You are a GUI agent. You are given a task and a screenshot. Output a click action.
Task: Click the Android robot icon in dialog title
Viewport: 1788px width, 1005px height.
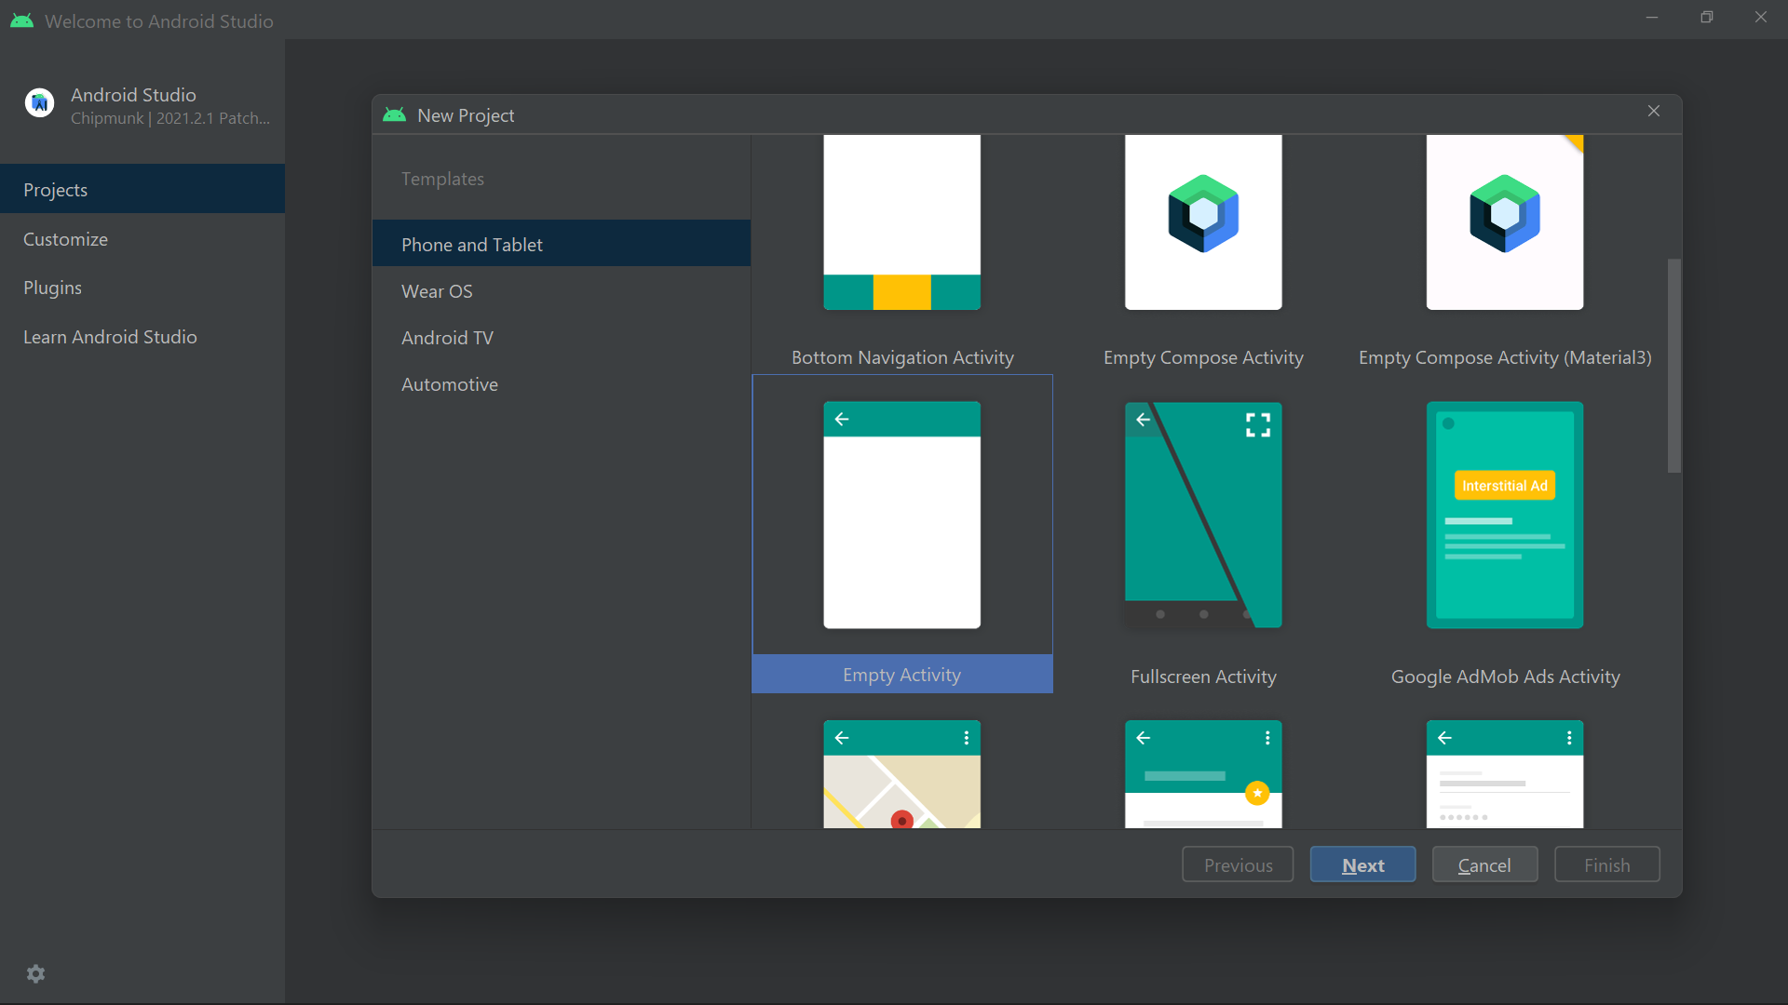pos(394,114)
